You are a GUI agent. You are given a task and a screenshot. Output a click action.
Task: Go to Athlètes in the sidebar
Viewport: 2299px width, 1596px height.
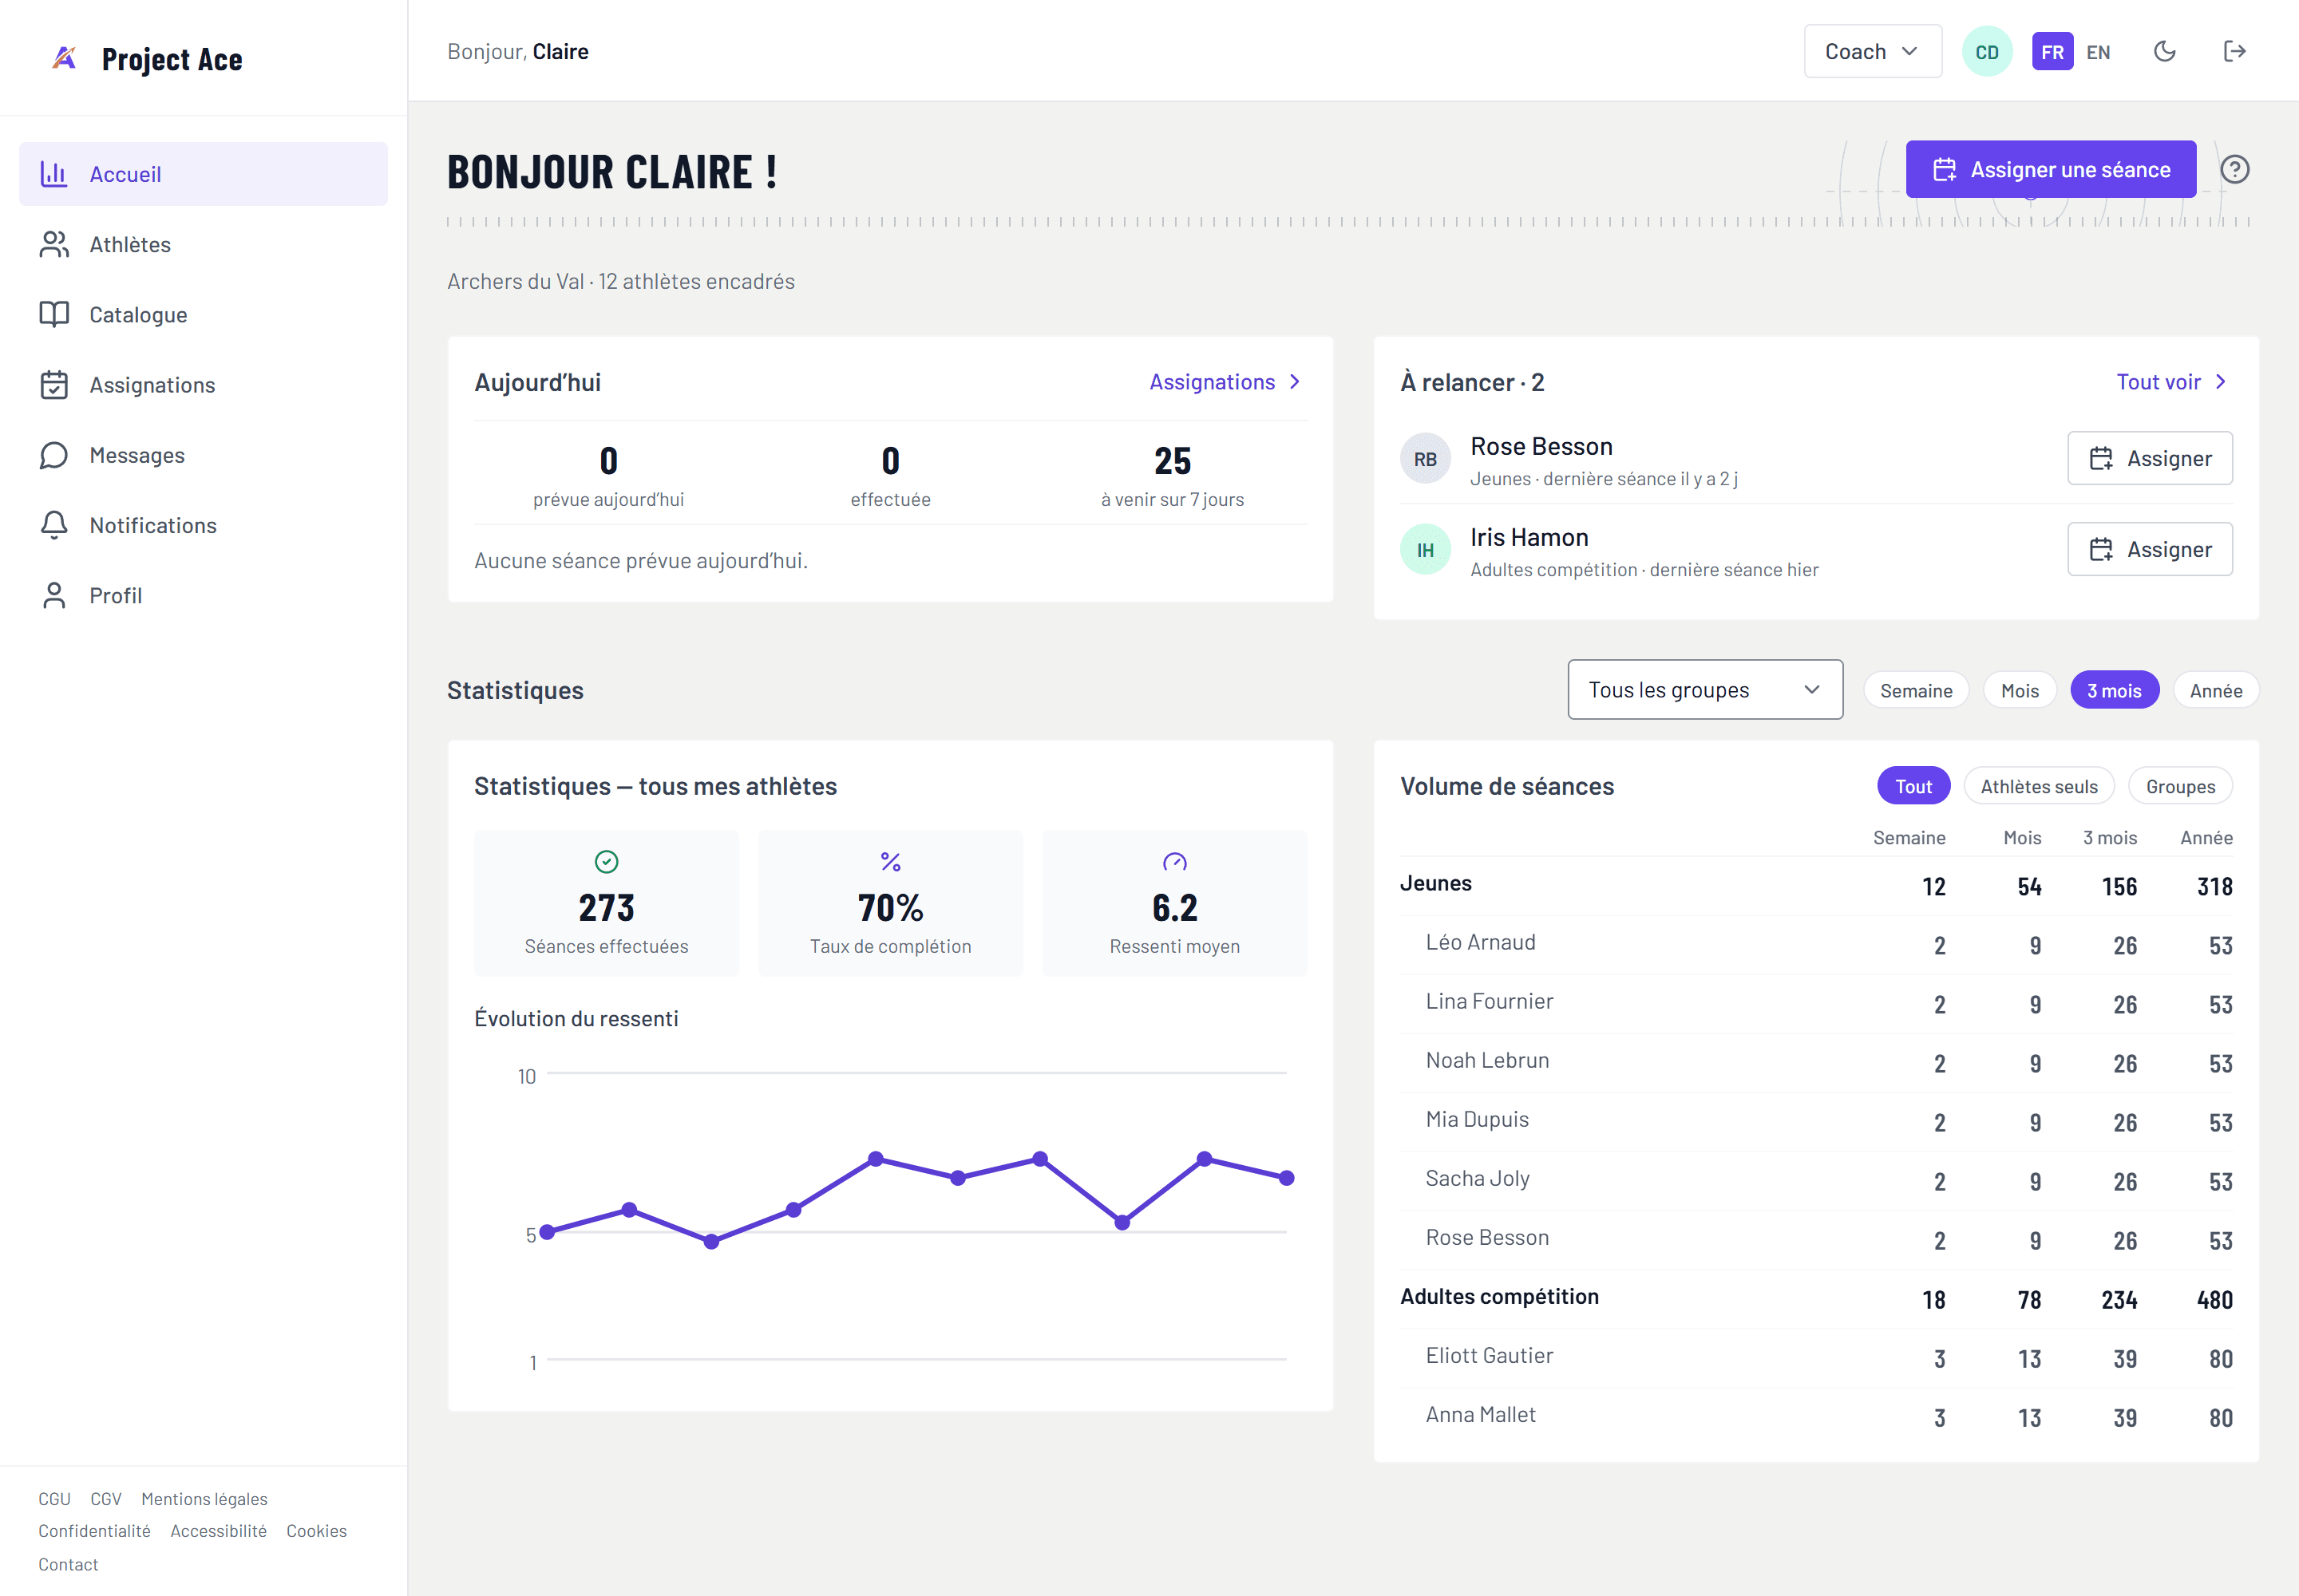click(203, 244)
